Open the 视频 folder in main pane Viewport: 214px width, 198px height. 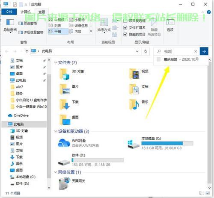[139, 74]
